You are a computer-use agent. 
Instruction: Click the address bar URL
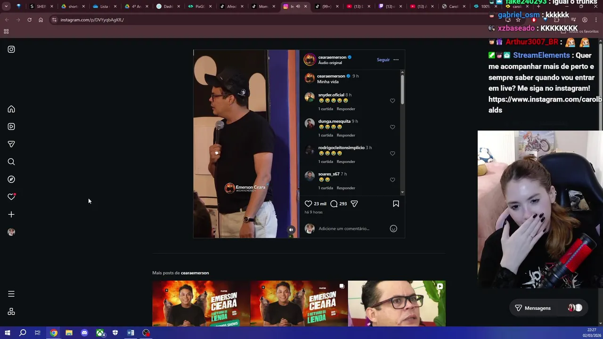92,20
